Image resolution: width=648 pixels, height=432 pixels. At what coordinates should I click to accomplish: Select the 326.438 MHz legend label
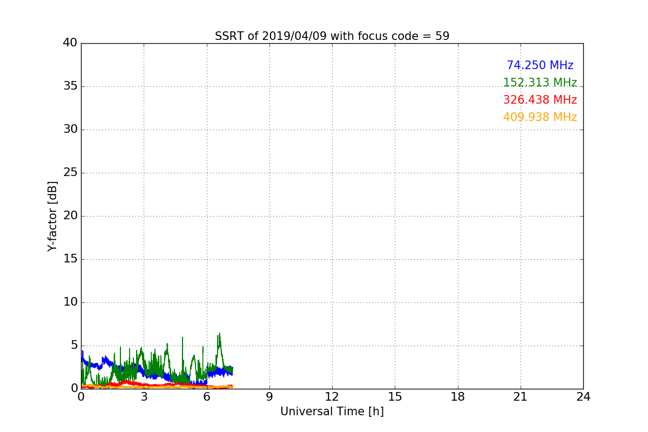(540, 100)
